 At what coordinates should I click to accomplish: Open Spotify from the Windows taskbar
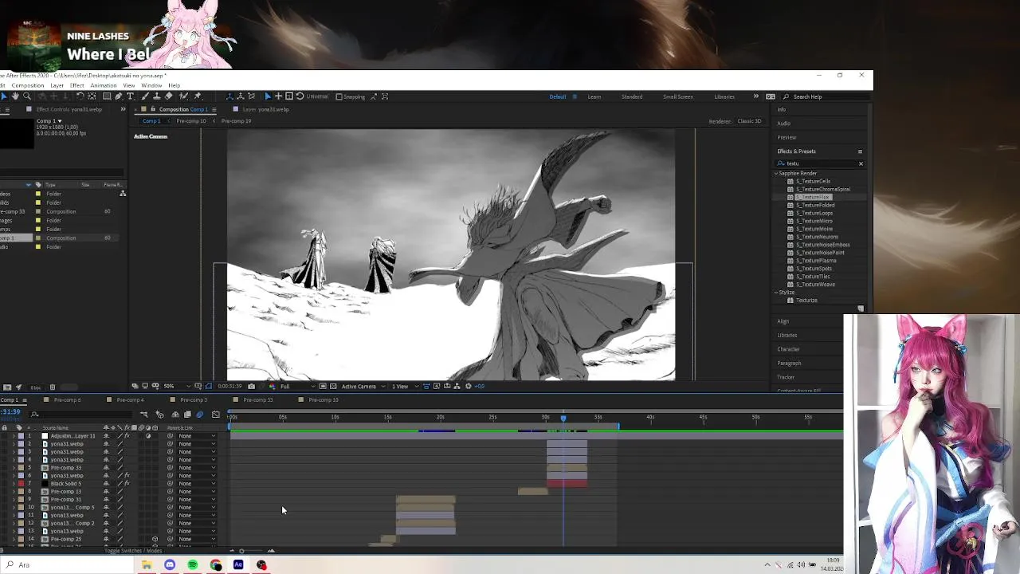click(193, 564)
